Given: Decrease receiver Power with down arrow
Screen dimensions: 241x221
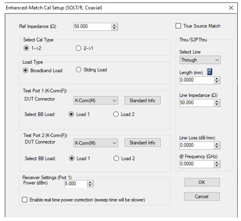Looking at the screenshot, I should tap(90, 185).
